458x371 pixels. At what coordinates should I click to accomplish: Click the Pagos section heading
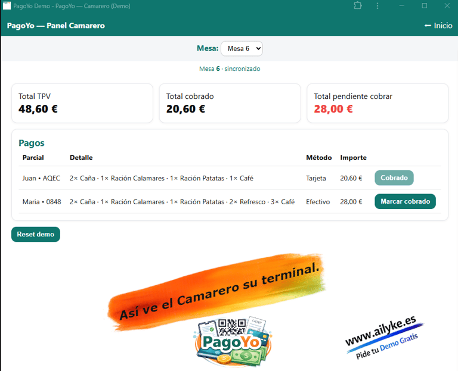coord(32,143)
